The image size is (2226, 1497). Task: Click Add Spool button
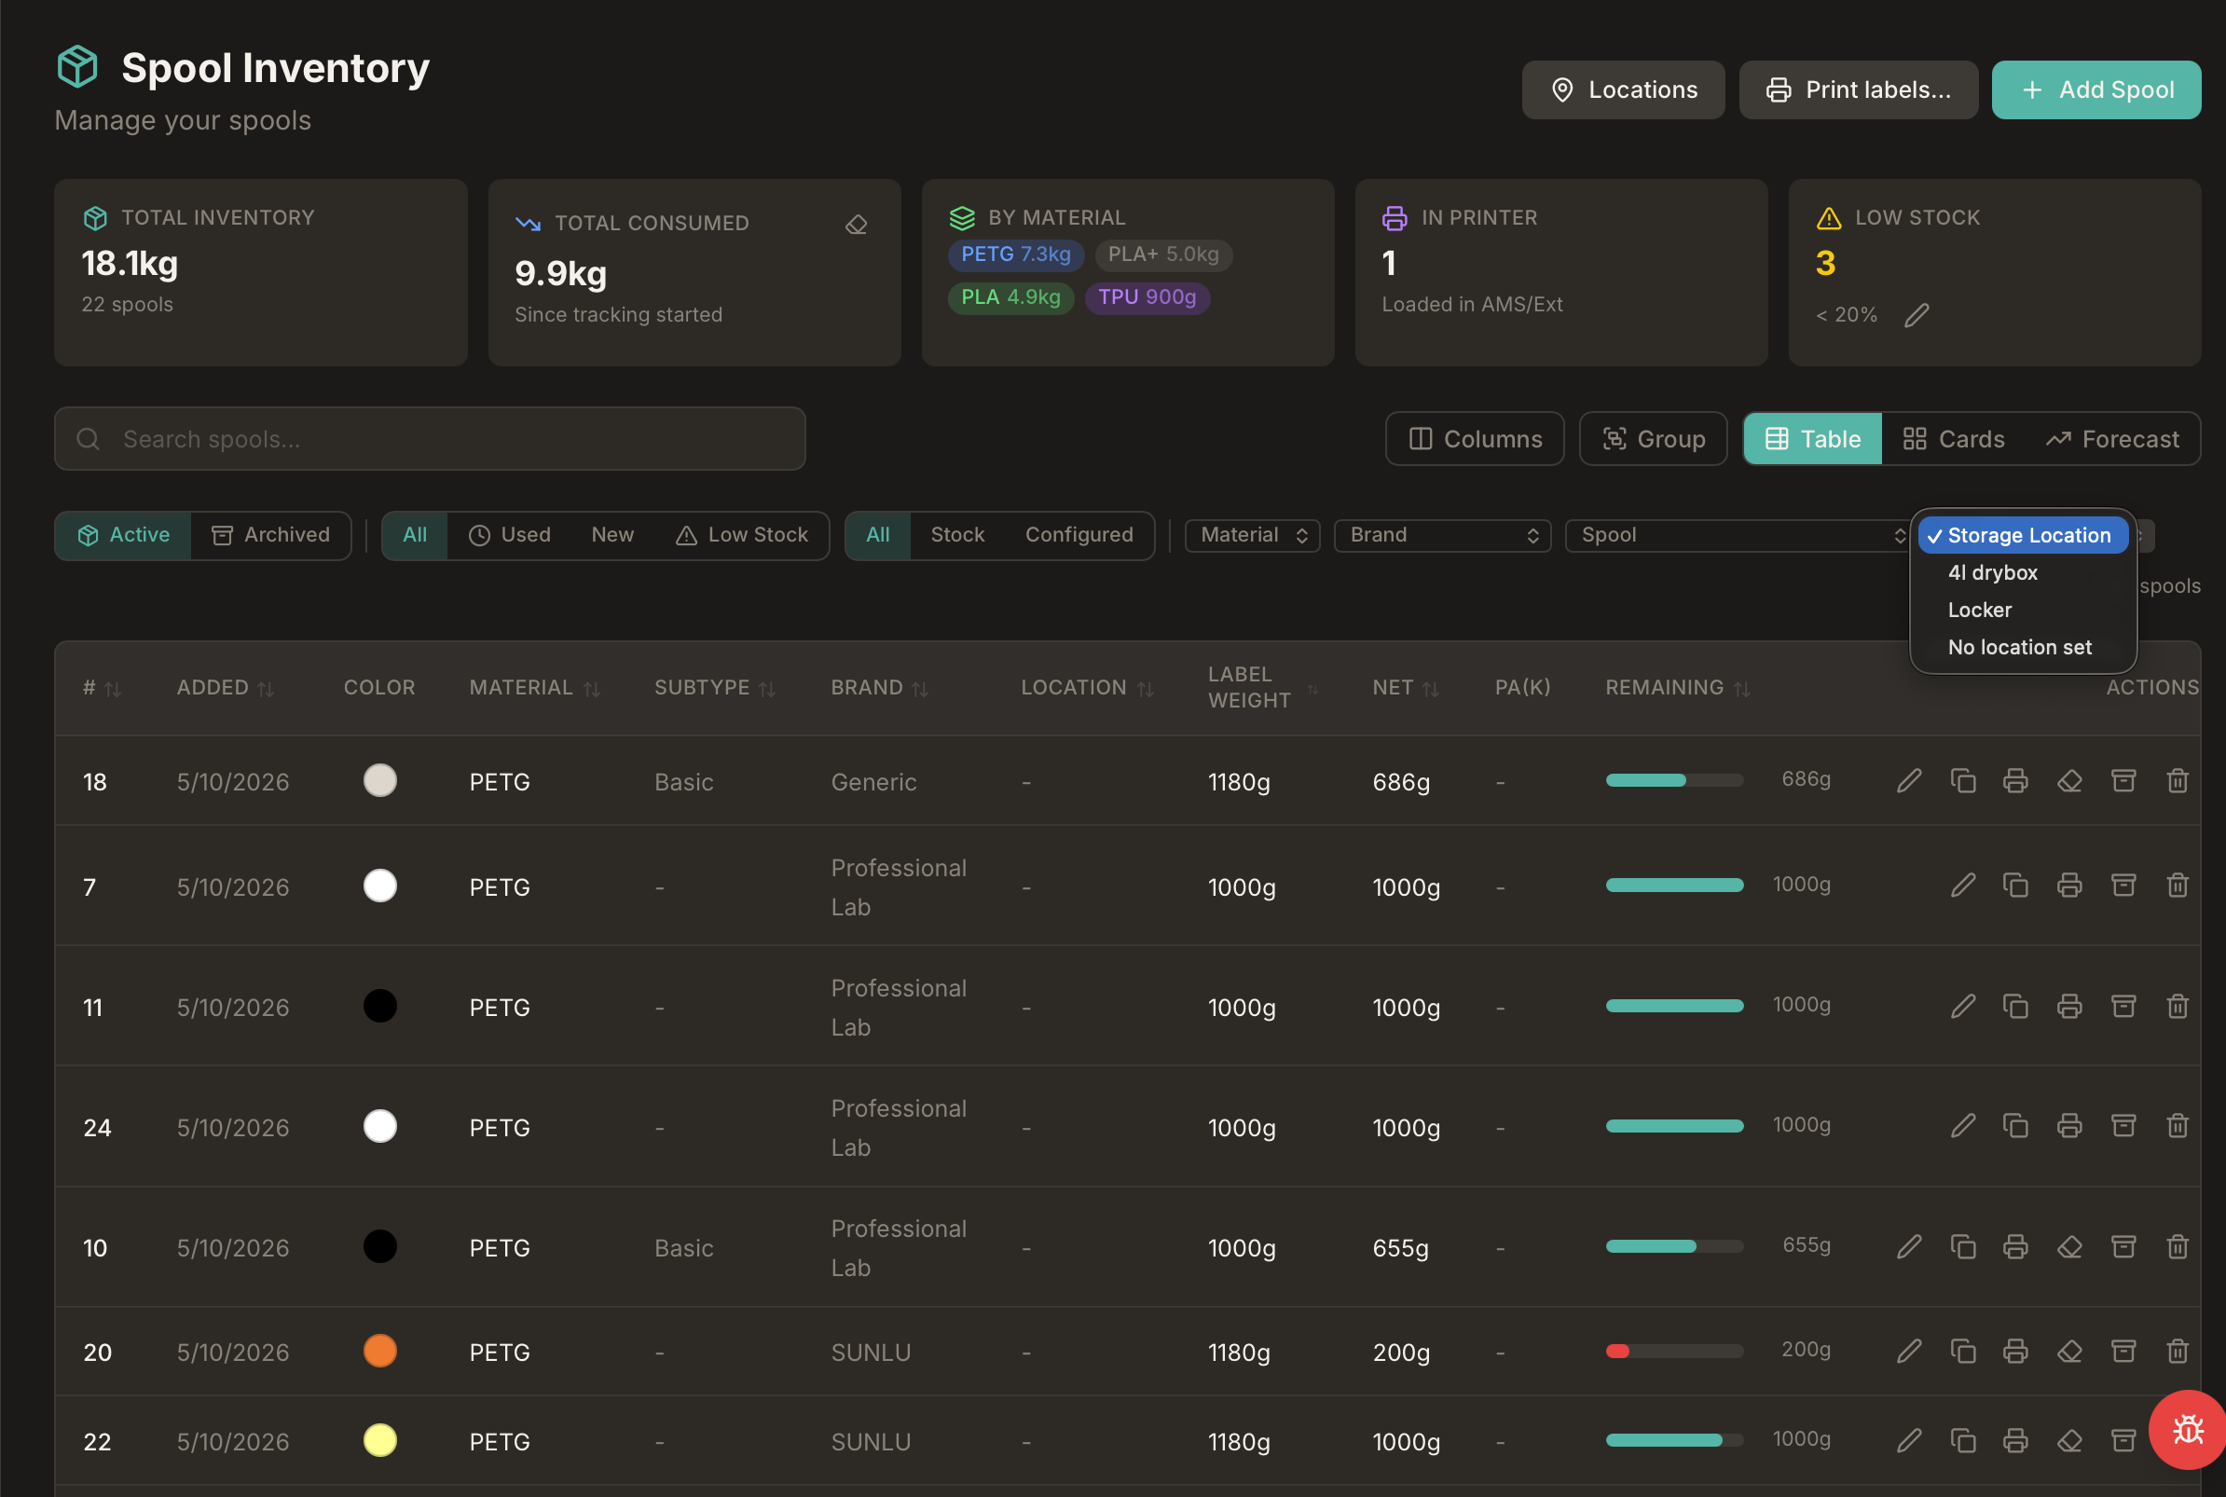(x=2096, y=89)
